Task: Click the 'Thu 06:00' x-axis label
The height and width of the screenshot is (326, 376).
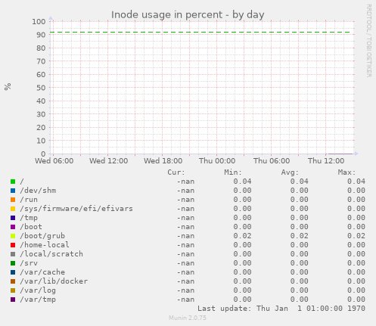Action: (x=272, y=161)
